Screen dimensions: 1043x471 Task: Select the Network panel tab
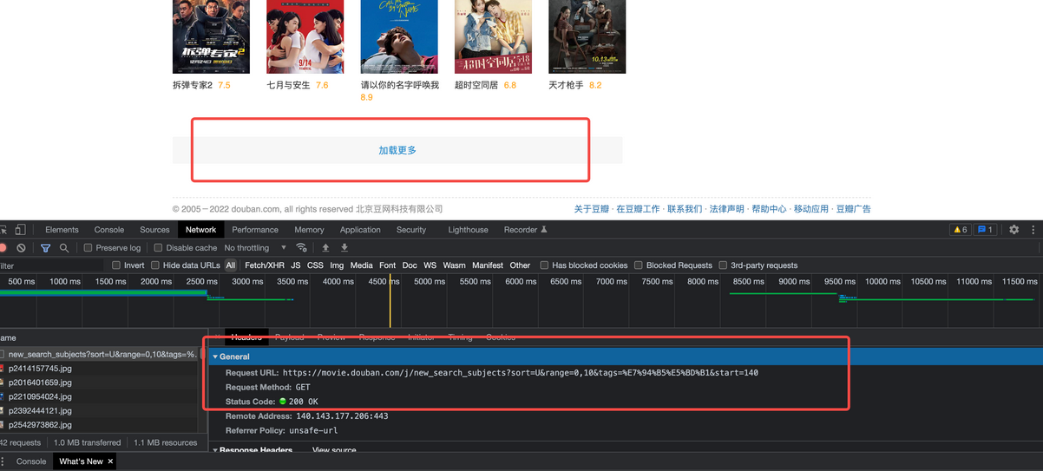(200, 230)
